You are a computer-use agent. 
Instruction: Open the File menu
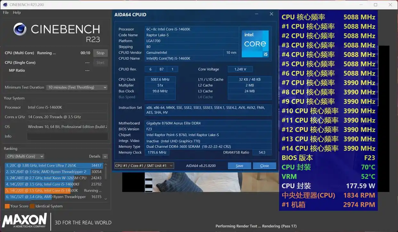tap(5, 12)
